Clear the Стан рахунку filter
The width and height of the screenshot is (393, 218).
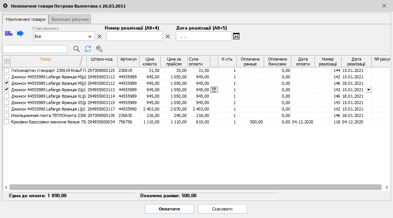click(x=100, y=37)
